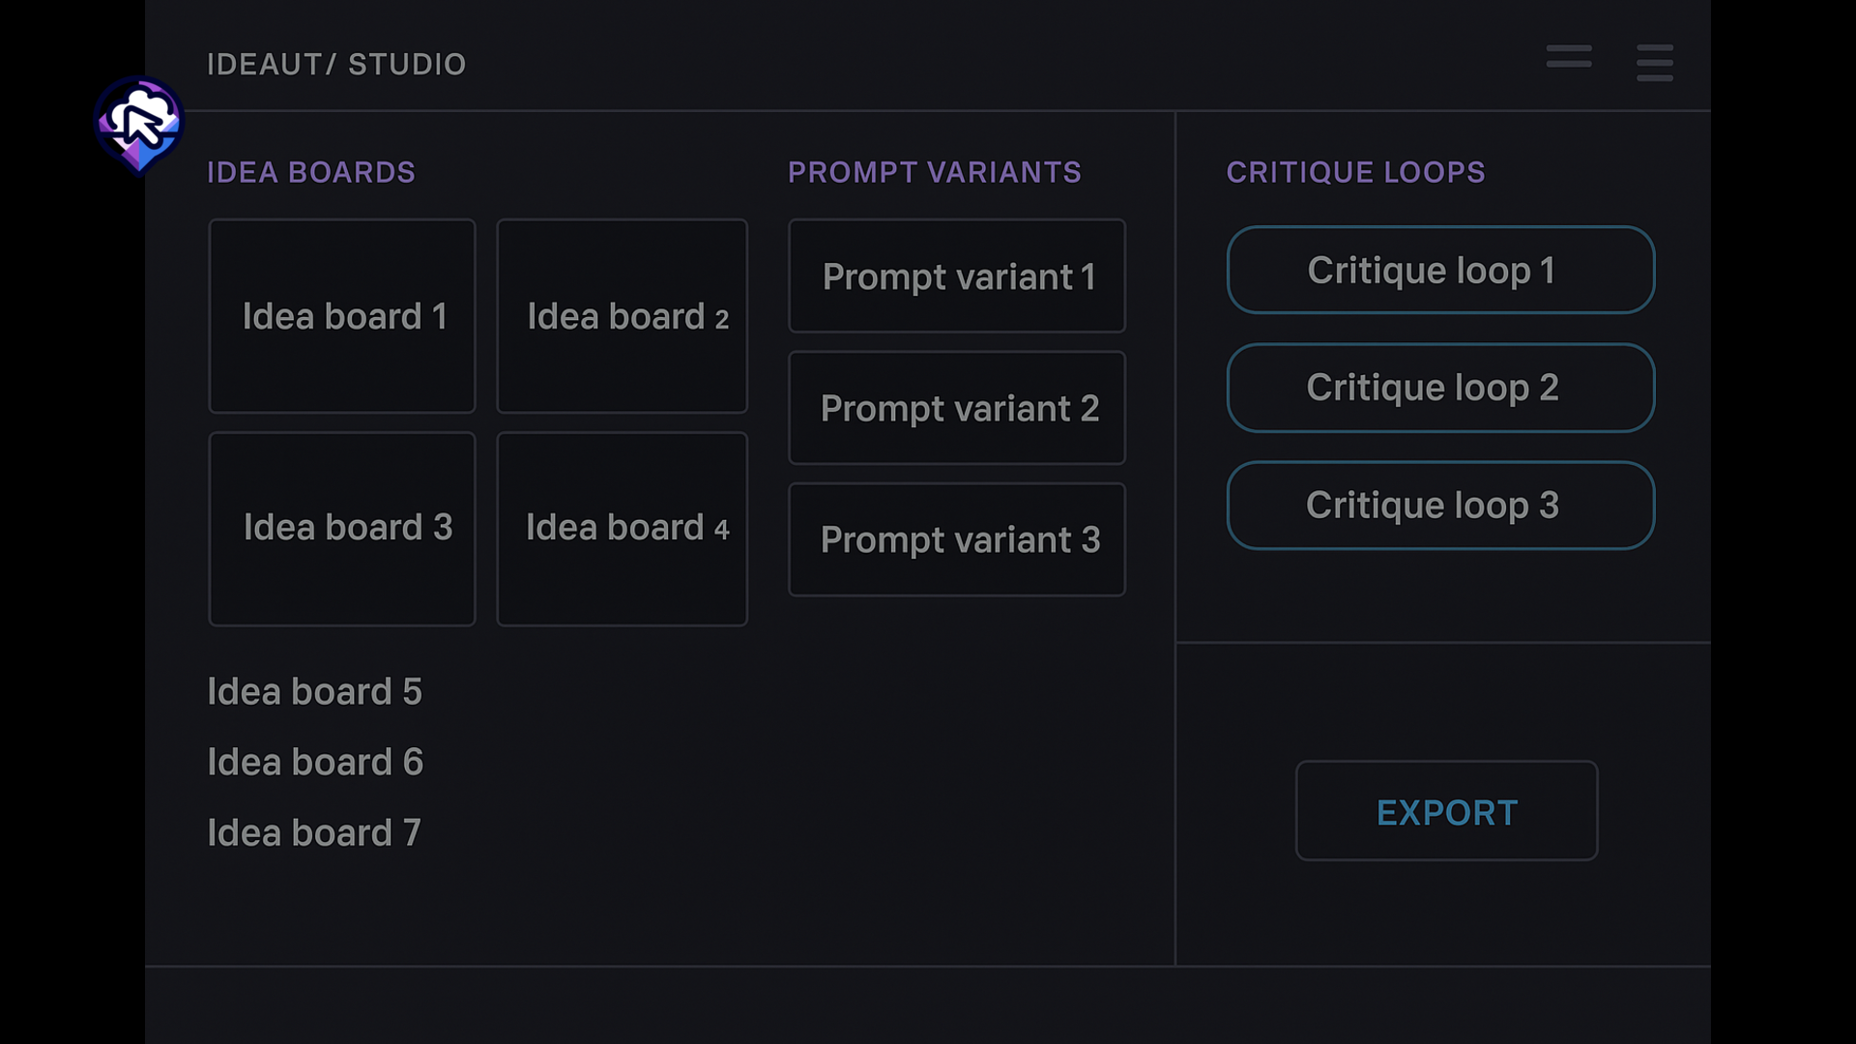Click the PROMPT VARIANTS section heading
This screenshot has height=1044, width=1856.
tap(934, 172)
